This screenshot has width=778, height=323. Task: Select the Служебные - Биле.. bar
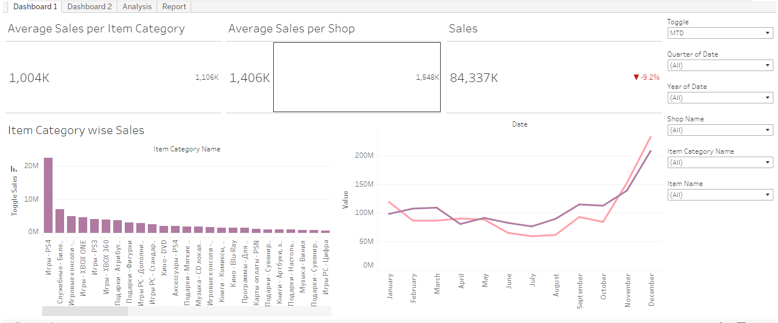[59, 221]
